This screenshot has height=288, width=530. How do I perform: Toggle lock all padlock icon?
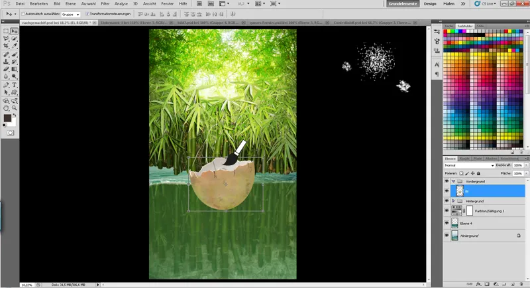tap(478, 173)
